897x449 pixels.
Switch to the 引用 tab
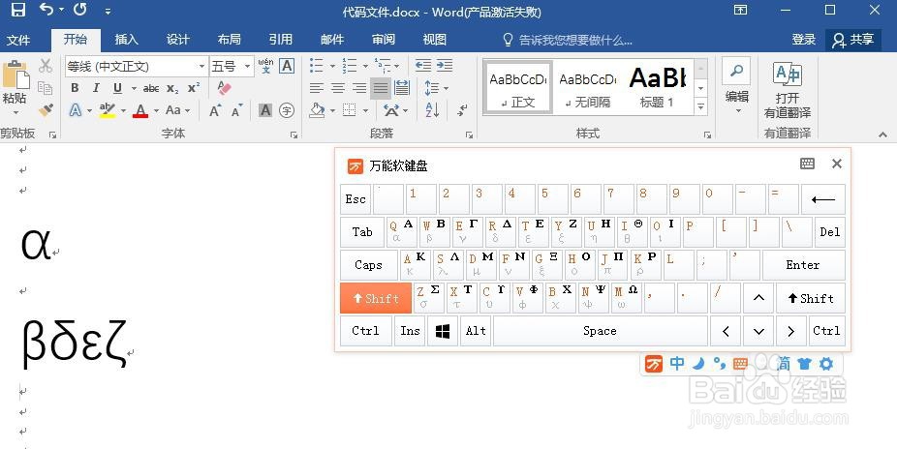(281, 40)
